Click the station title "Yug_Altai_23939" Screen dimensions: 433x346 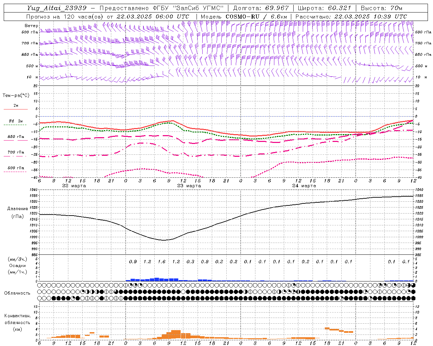[x=56, y=8]
